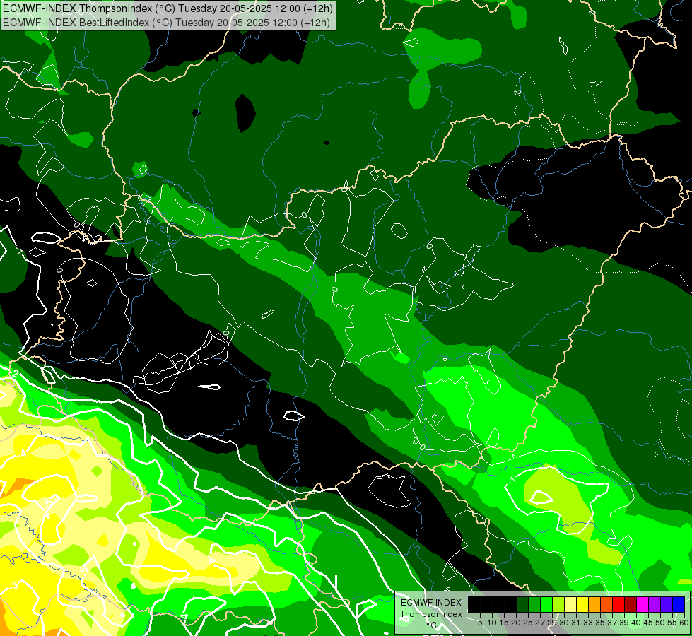This screenshot has height=636, width=692.
Task: Click the '25' tick label on the legend
Action: pyautogui.click(x=528, y=623)
